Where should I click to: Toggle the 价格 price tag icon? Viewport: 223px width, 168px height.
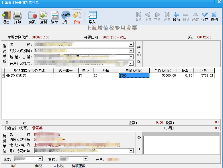click(x=77, y=15)
